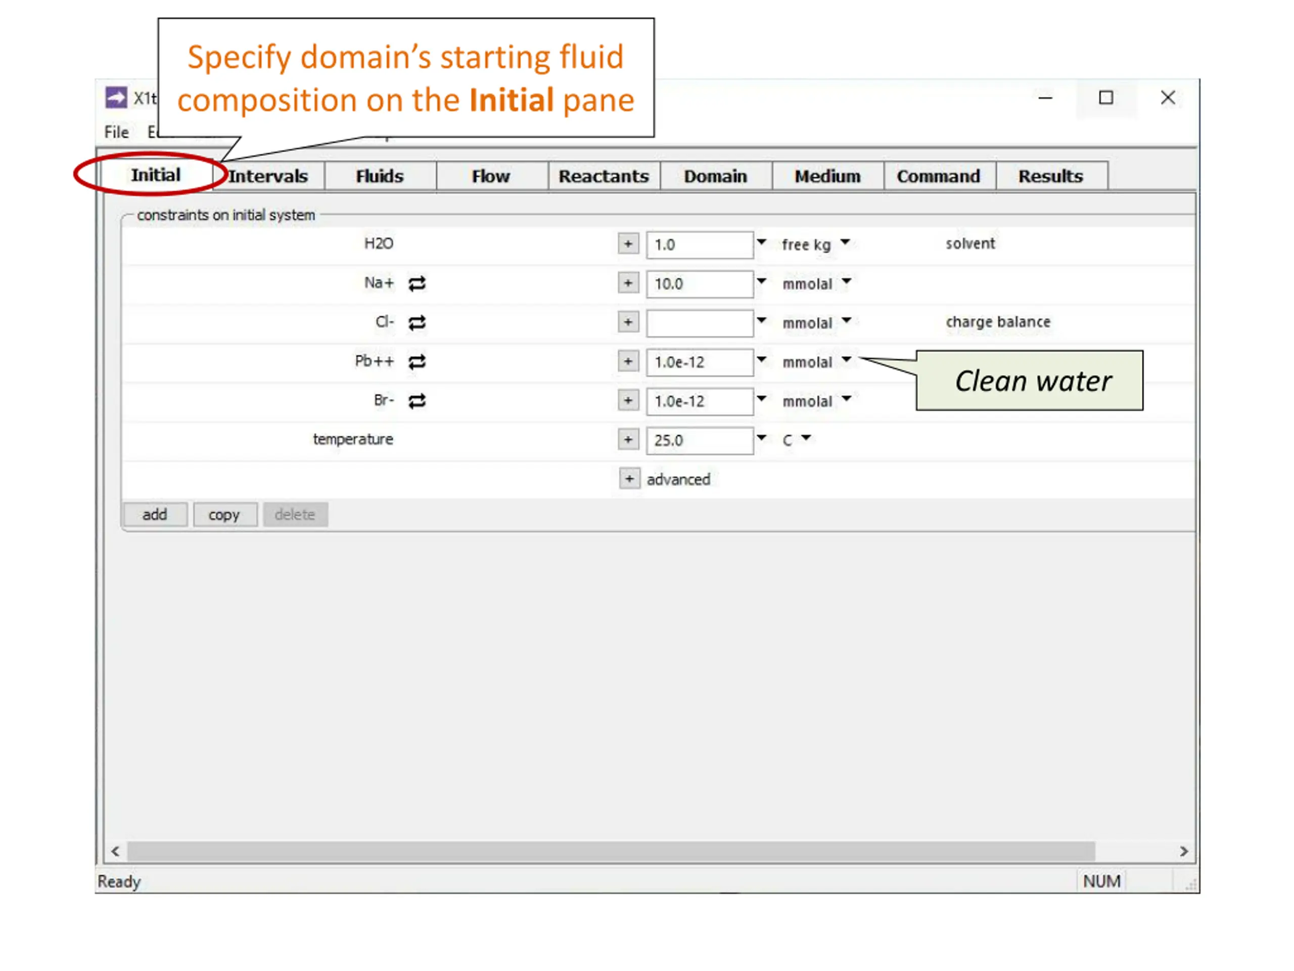Viewport: 1294px width, 971px height.
Task: Click the Br- basis entry label
Action: 384,401
